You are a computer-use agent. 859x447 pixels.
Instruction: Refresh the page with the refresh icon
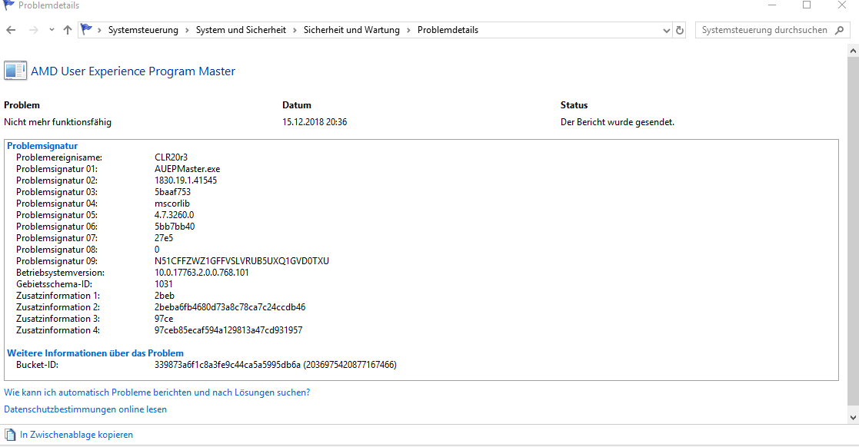[680, 30]
